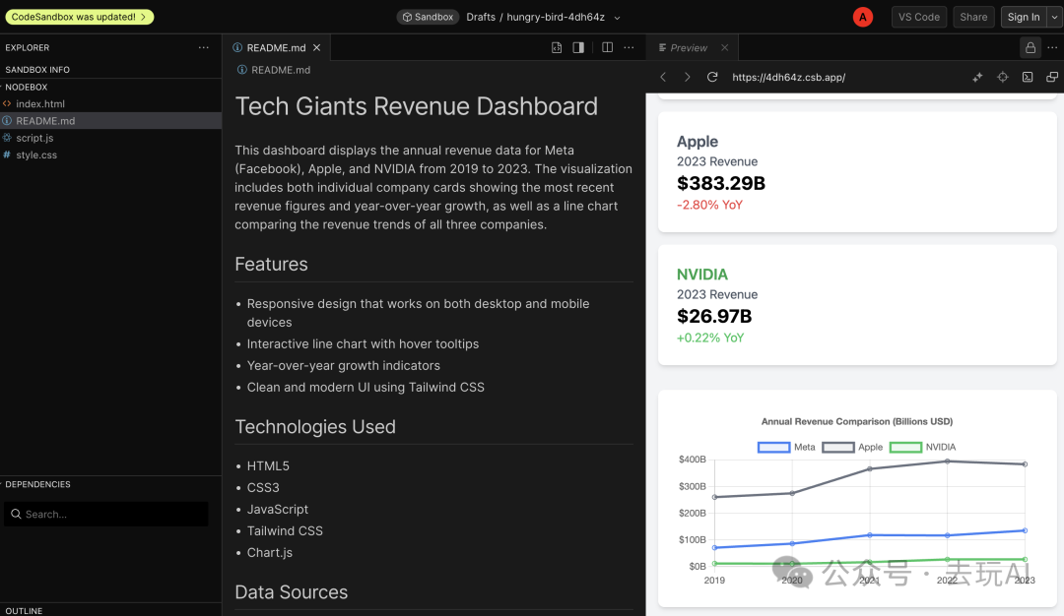This screenshot has width=1064, height=616.
Task: Go forward in preview browser
Action: pyautogui.click(x=688, y=77)
